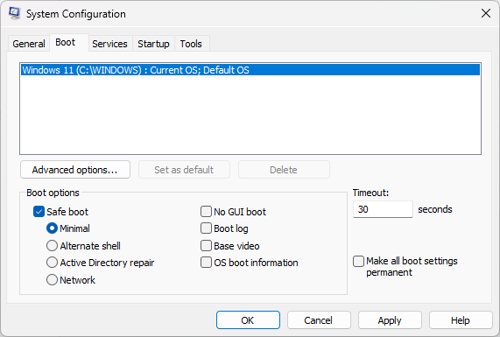This screenshot has width=500, height=337.
Task: Switch to the General tab
Action: 29,44
